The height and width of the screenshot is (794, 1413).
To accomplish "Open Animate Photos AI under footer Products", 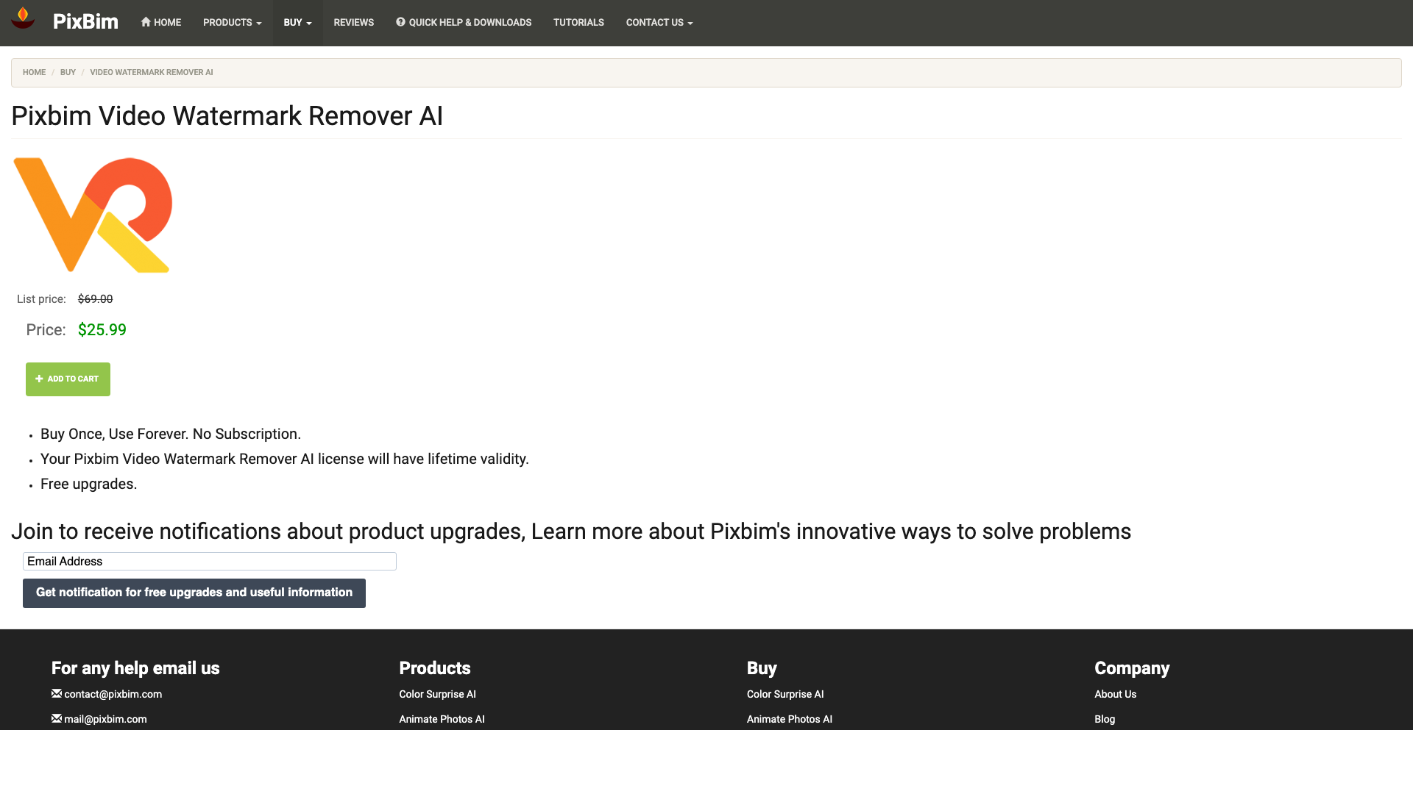I will [442, 719].
